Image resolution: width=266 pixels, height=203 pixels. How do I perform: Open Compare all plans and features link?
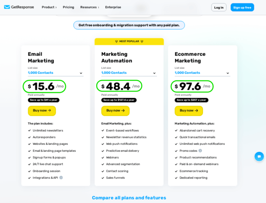(x=129, y=198)
